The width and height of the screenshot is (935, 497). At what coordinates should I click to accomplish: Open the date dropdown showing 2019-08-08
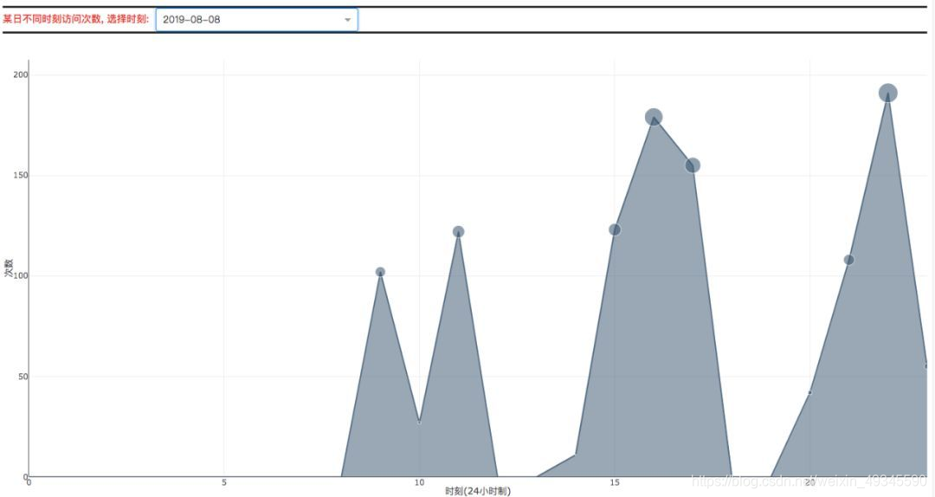[256, 20]
